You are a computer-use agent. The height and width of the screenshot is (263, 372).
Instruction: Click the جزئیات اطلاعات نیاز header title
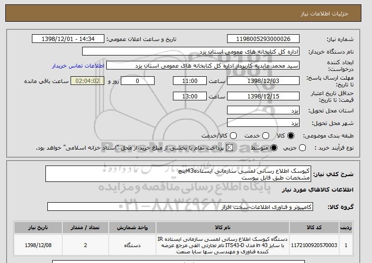pos(324,14)
